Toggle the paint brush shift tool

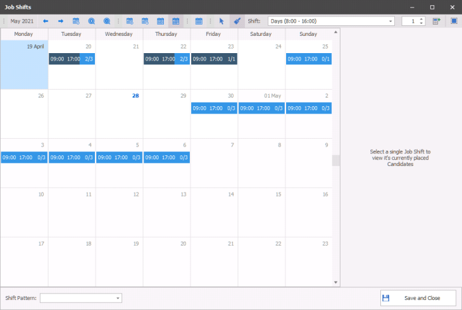(x=237, y=21)
